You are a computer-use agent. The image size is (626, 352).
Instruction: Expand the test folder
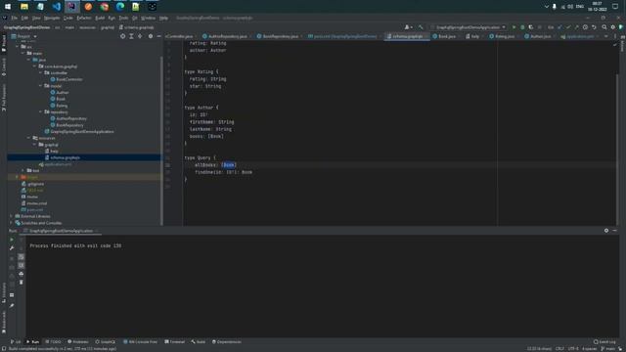(23, 170)
